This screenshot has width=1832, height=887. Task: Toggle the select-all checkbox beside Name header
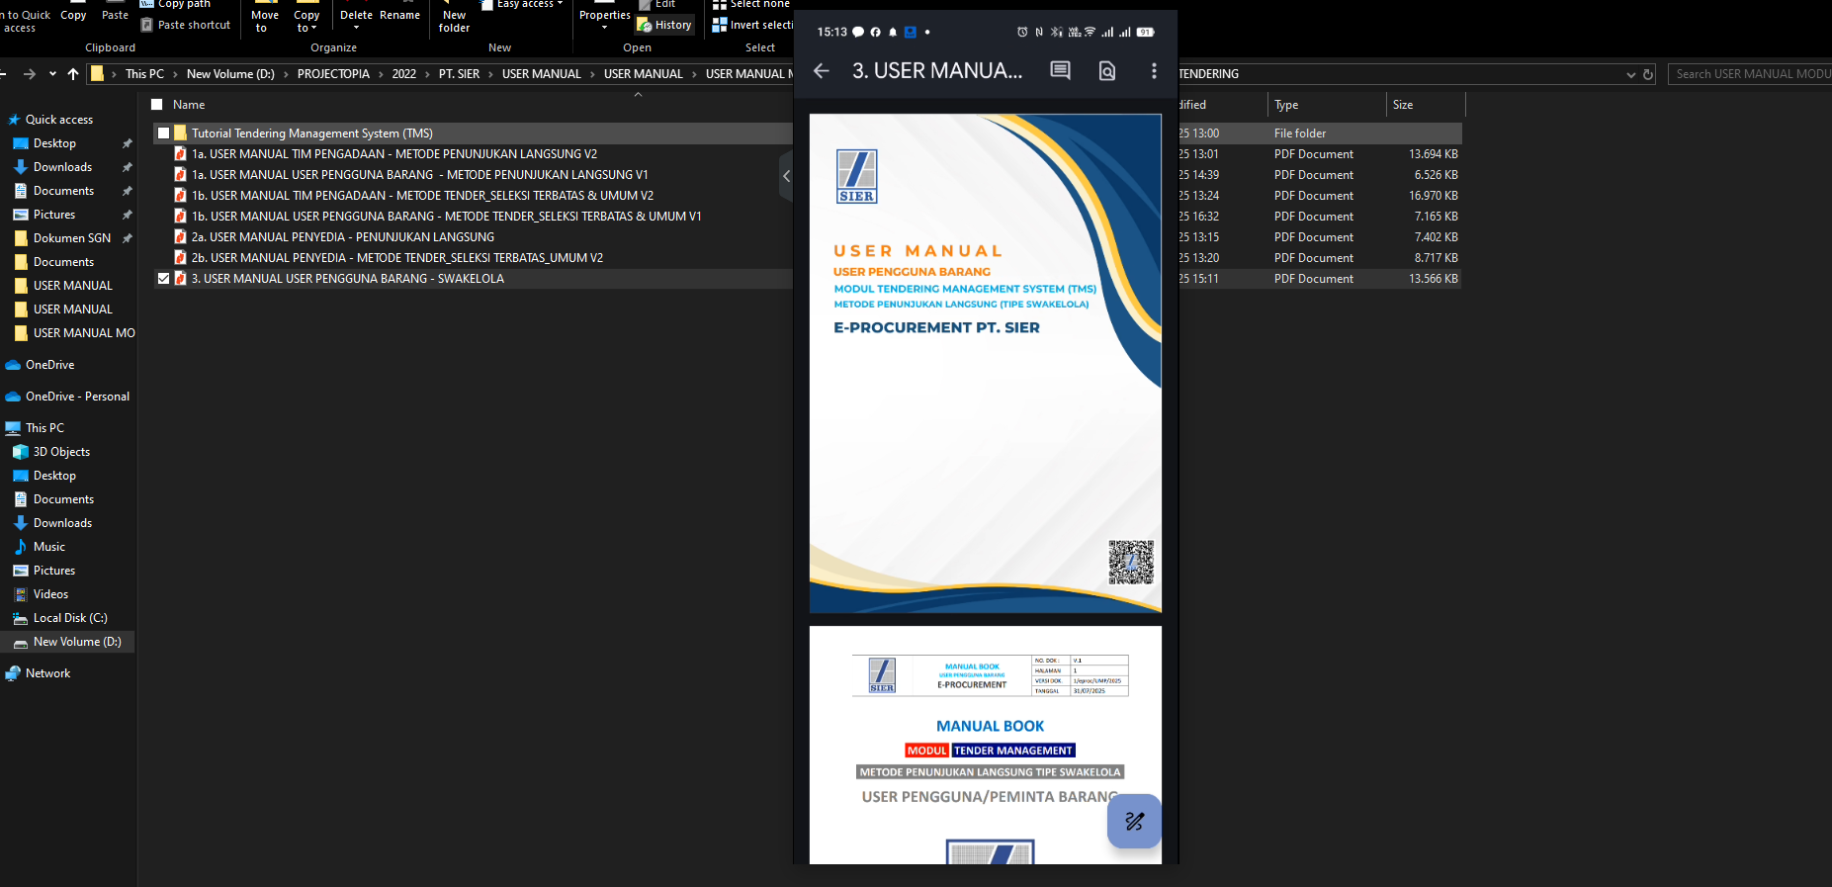click(x=157, y=105)
